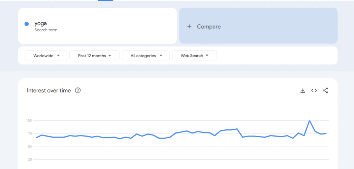The width and height of the screenshot is (354, 169).
Task: Click the "Search term" label
Action: click(x=46, y=30)
